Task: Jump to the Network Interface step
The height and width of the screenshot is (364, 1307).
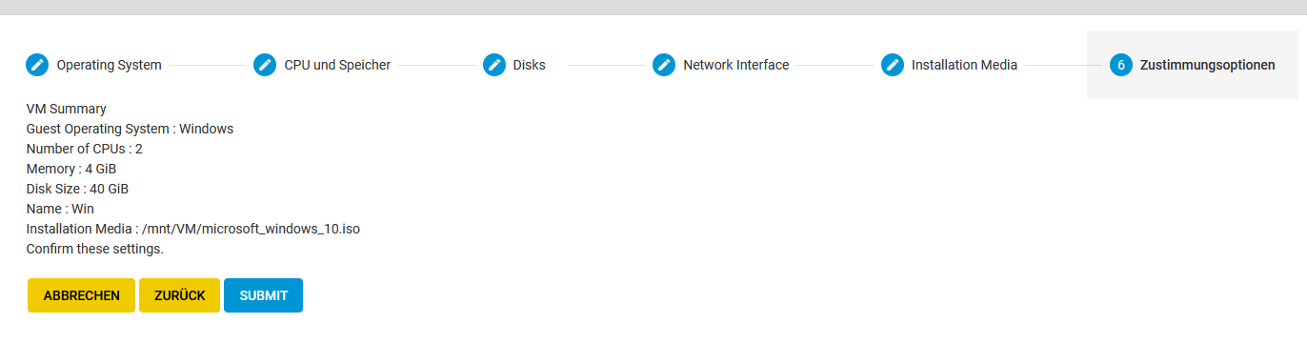Action: click(735, 65)
